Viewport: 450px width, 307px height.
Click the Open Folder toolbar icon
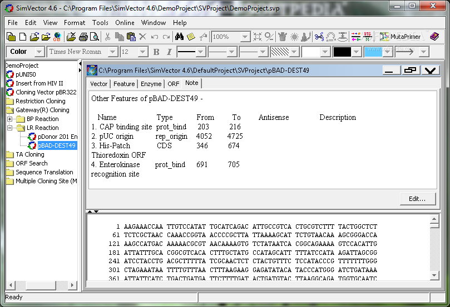point(46,37)
